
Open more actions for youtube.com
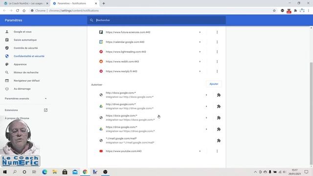click(217, 151)
